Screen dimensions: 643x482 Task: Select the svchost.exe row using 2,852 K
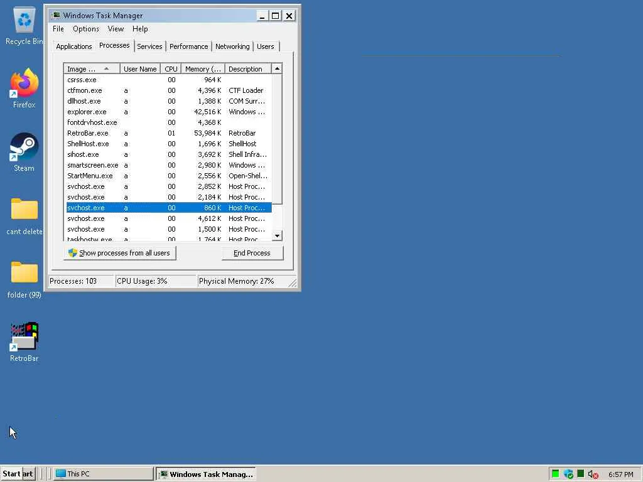(168, 186)
